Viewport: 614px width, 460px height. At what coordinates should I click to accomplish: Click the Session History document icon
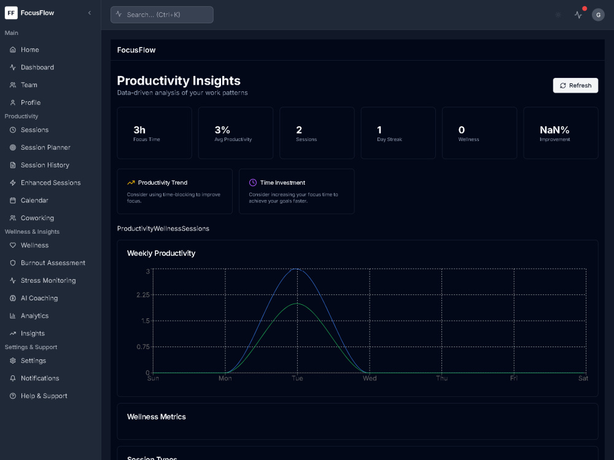(x=13, y=165)
